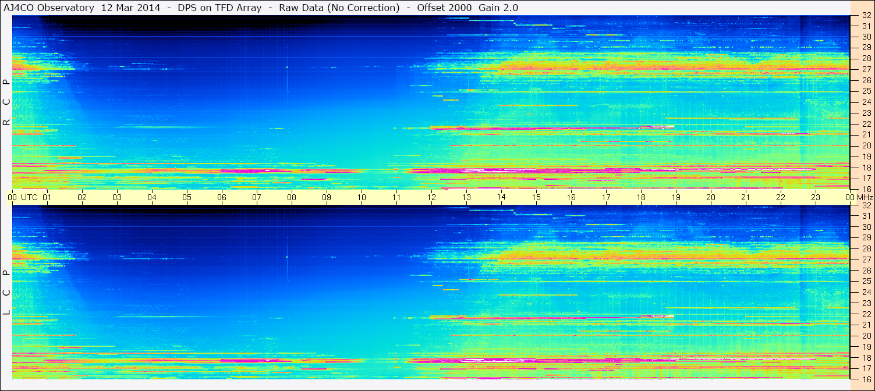Select the 32 MHz label in the RCP panel
Image resolution: width=875 pixels, height=391 pixels.
866,16
